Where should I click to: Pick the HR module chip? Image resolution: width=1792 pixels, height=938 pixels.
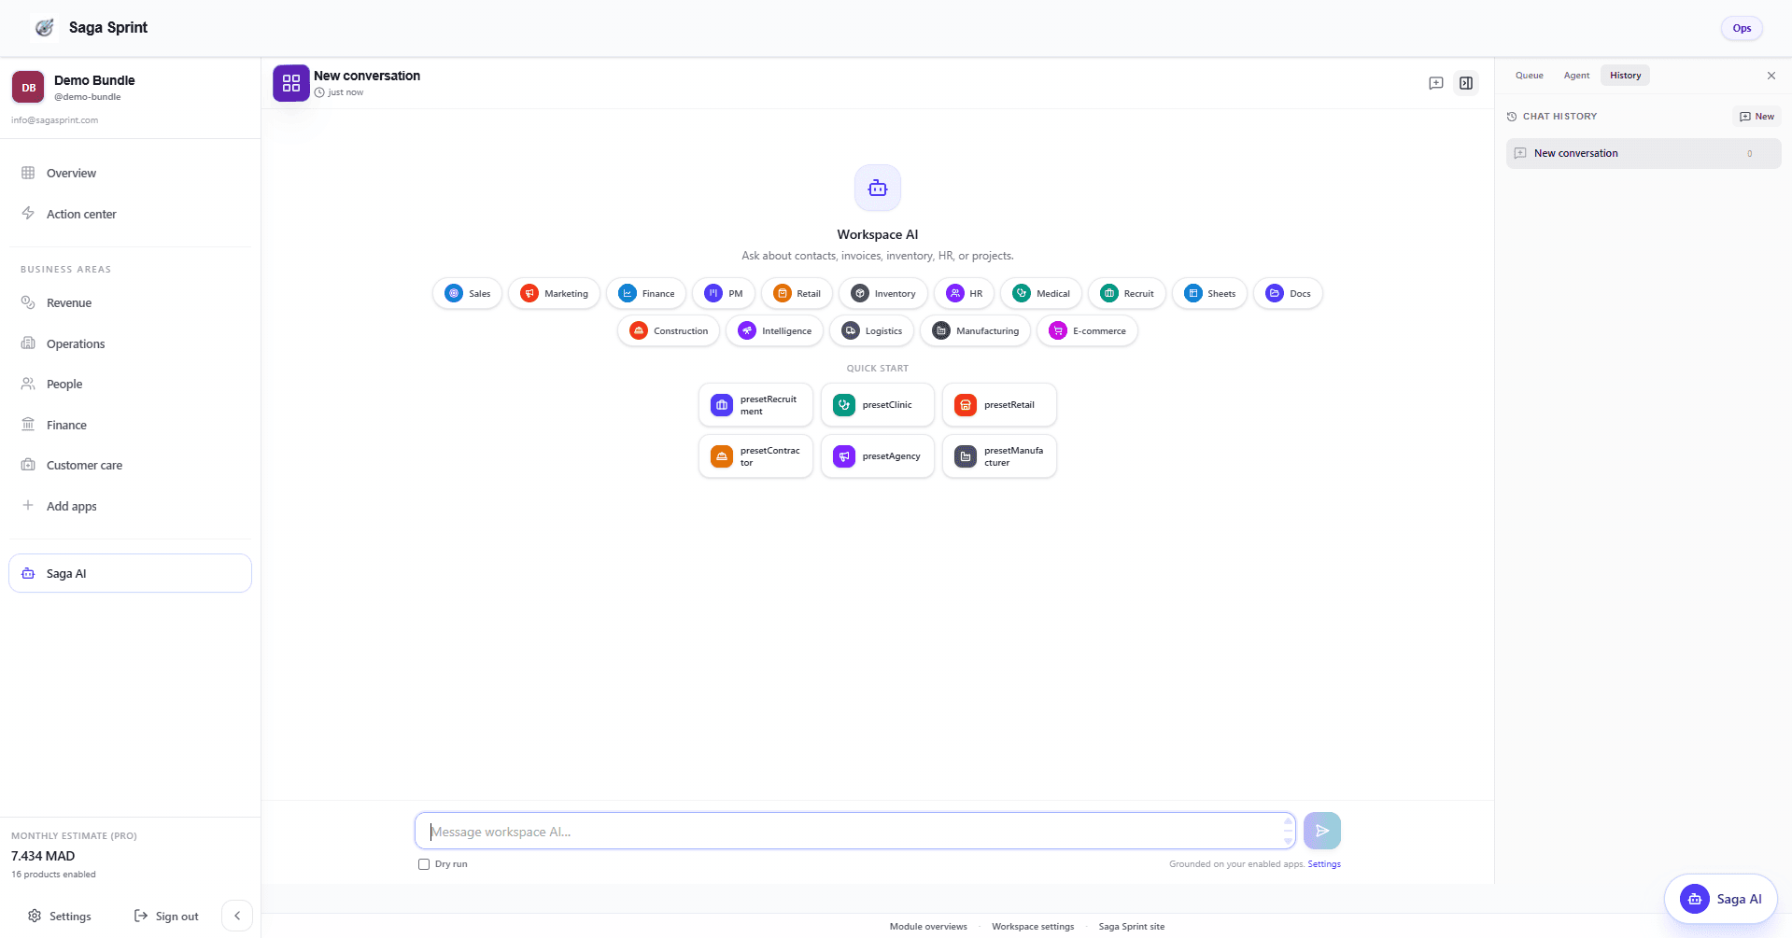pos(965,293)
